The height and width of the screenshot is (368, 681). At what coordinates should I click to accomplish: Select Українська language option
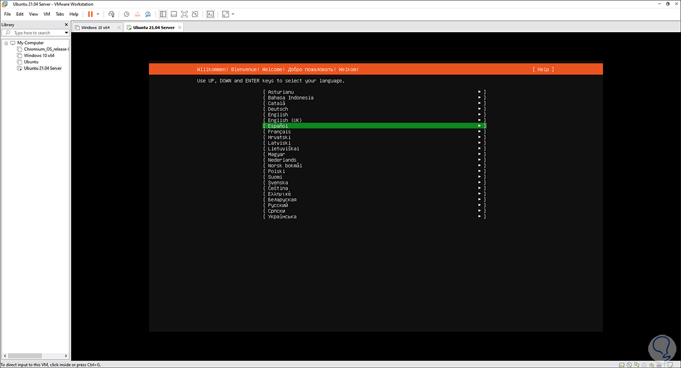pyautogui.click(x=375, y=216)
